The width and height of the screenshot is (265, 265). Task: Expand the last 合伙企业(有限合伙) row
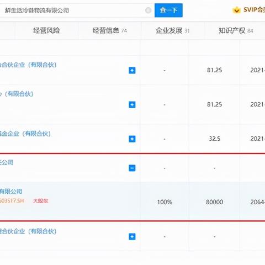coord(132,236)
